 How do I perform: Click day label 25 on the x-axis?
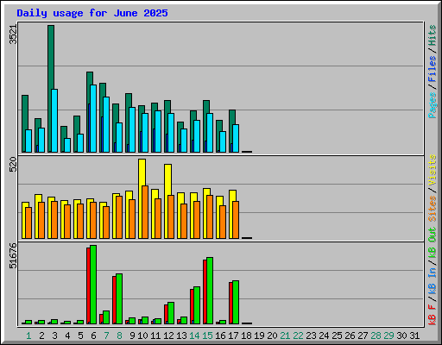point(337,336)
